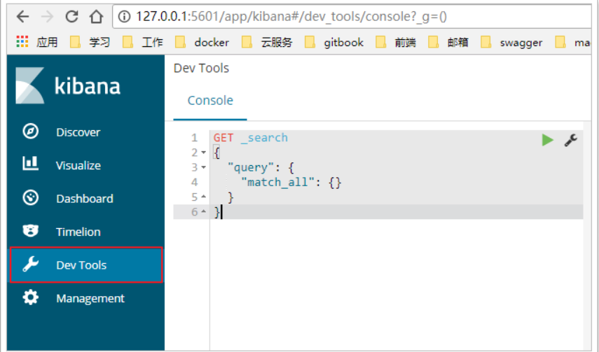Go to browser home page icon
Screen dimensions: 599x352
tap(97, 15)
